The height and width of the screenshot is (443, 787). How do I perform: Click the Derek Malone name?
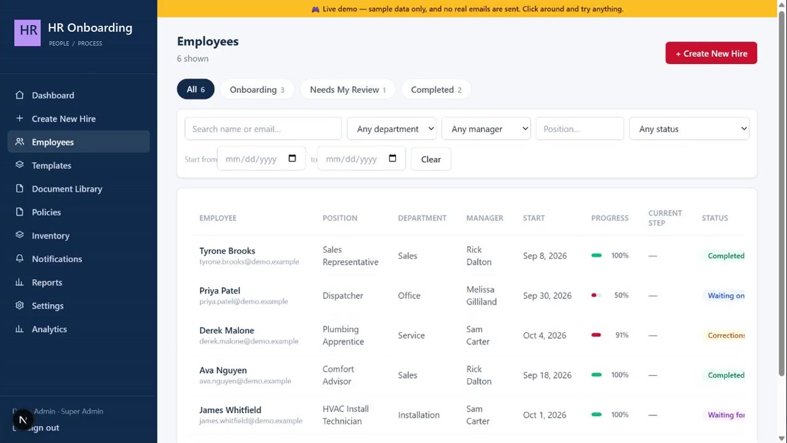pos(226,330)
